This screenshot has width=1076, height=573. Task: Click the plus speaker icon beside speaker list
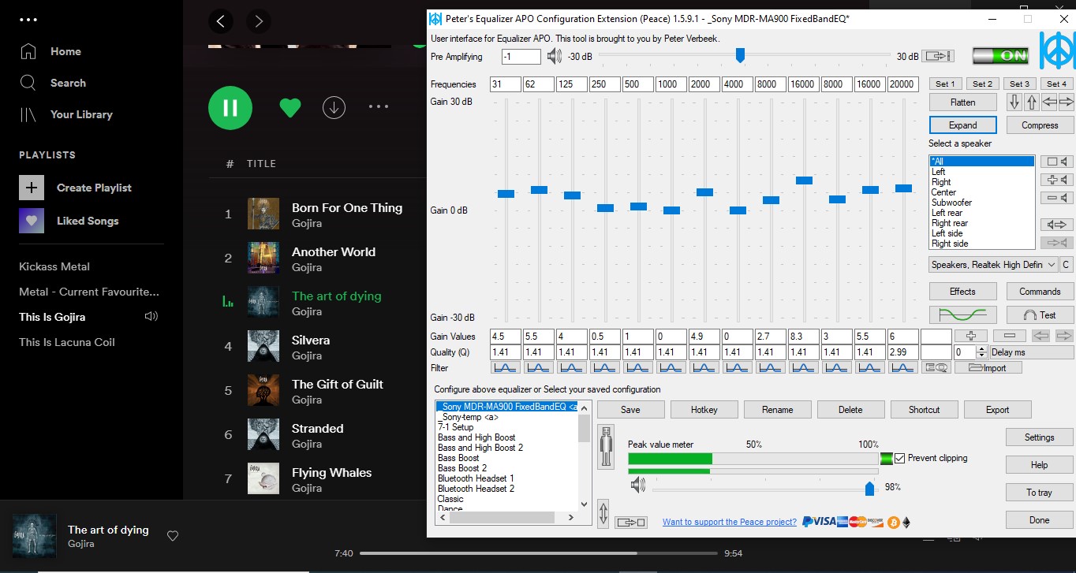pyautogui.click(x=1057, y=180)
